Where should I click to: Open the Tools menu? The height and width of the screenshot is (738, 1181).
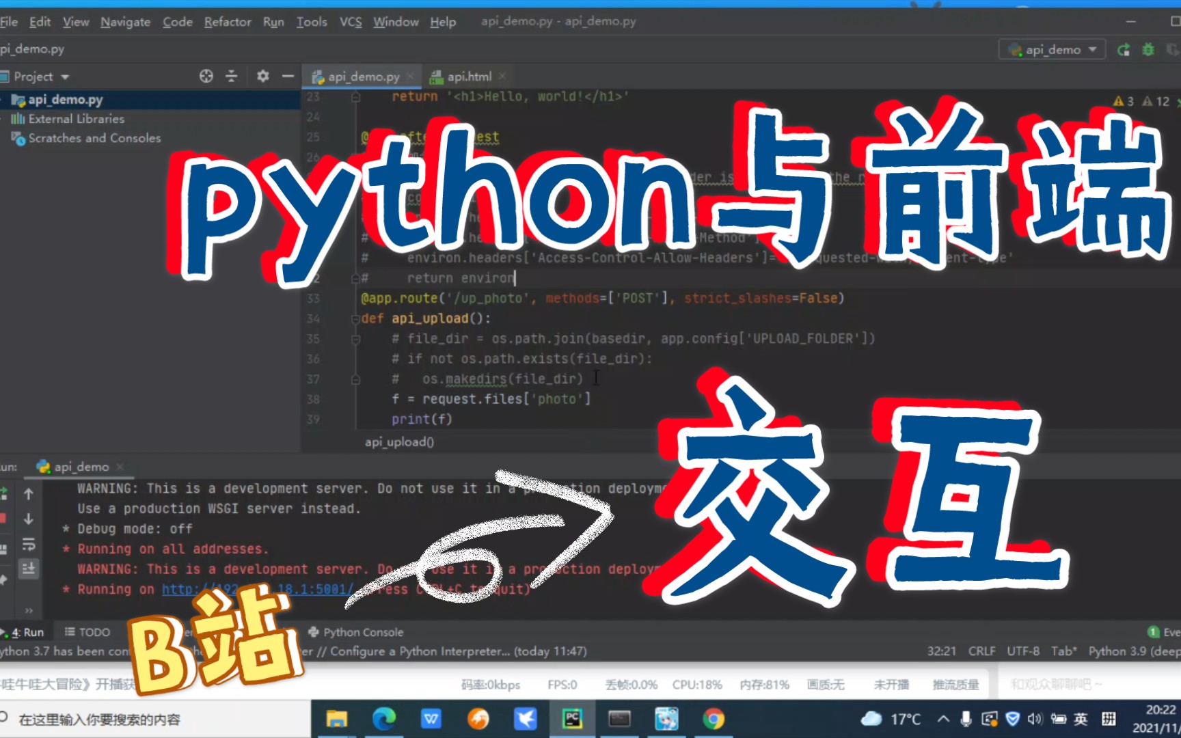(x=312, y=22)
